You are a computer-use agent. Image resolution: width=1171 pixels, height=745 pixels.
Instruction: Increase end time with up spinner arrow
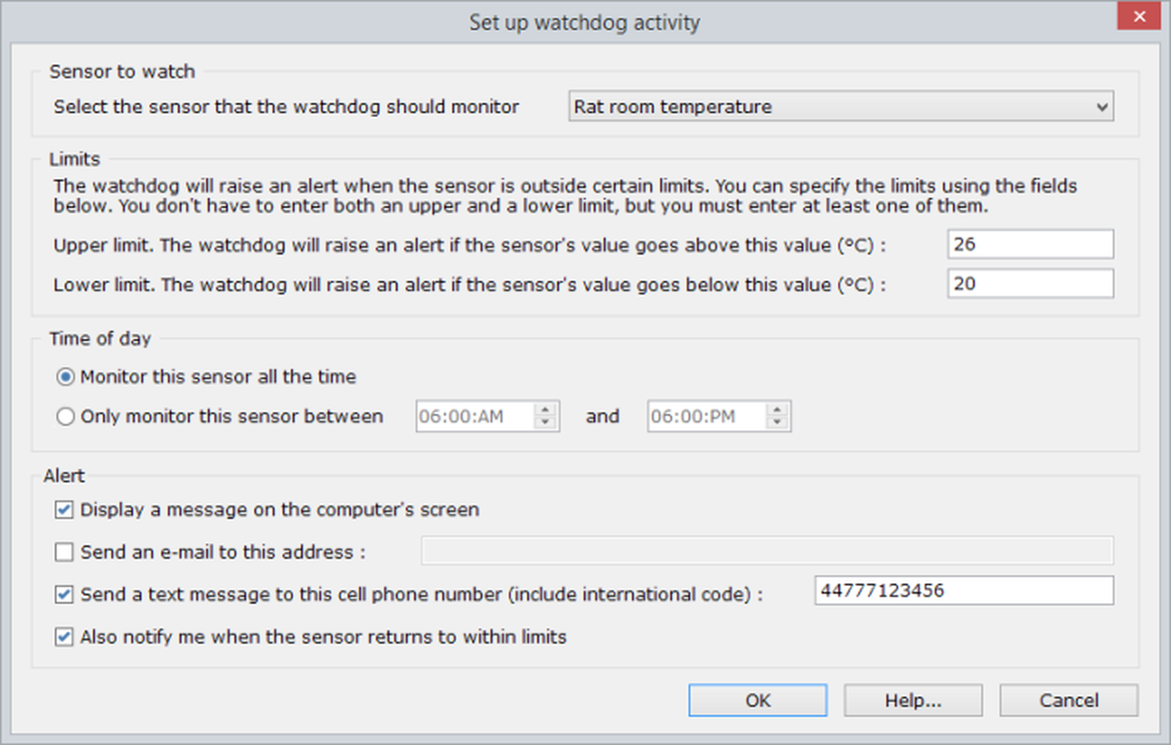tap(778, 410)
